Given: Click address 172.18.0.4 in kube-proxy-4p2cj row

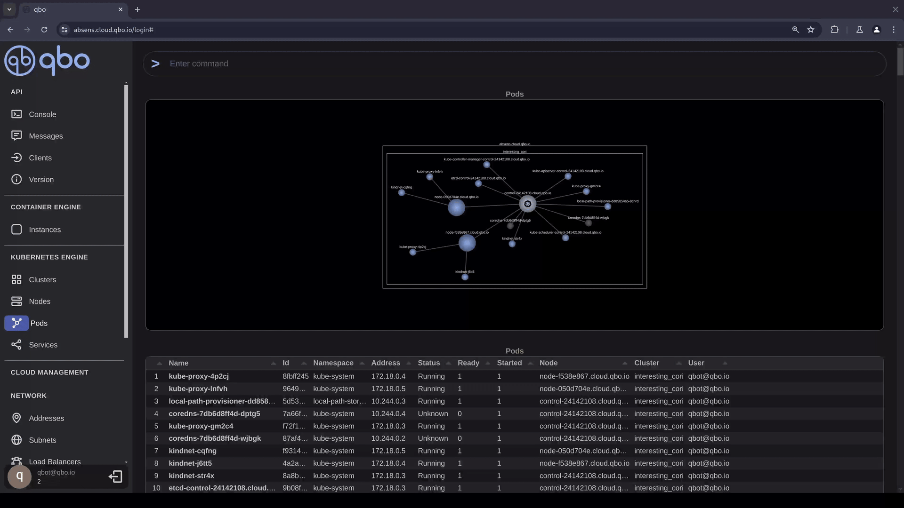Looking at the screenshot, I should click(x=388, y=376).
